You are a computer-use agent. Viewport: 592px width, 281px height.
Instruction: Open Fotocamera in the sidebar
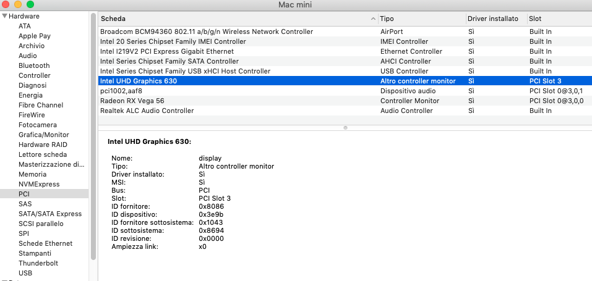point(38,125)
